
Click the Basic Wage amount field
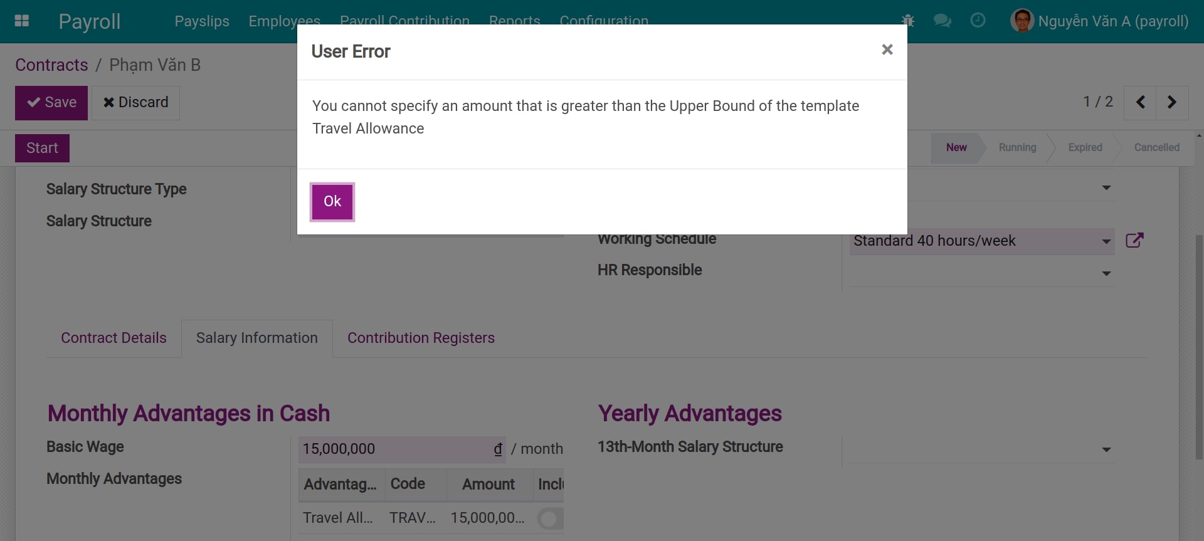click(395, 449)
